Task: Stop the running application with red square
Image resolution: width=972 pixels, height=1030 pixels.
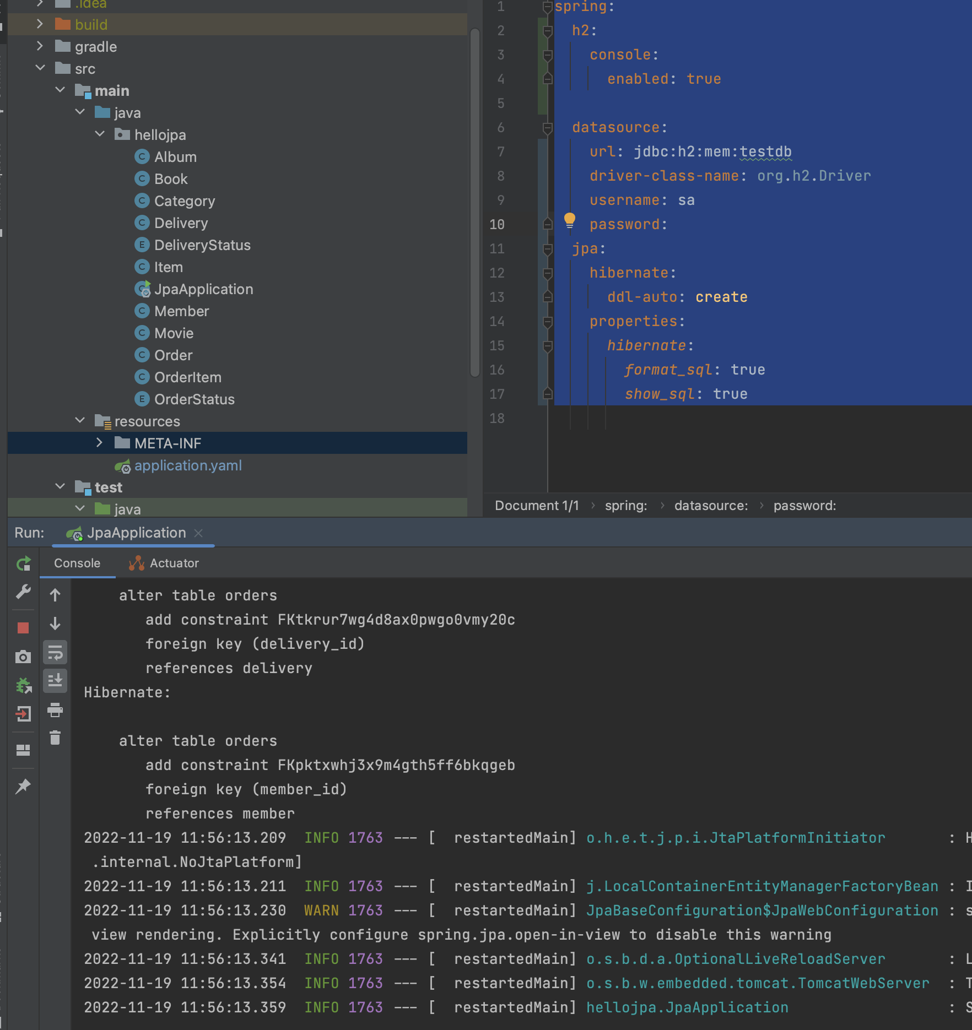Action: [23, 628]
